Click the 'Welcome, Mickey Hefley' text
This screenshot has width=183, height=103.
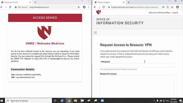(x=159, y=13)
